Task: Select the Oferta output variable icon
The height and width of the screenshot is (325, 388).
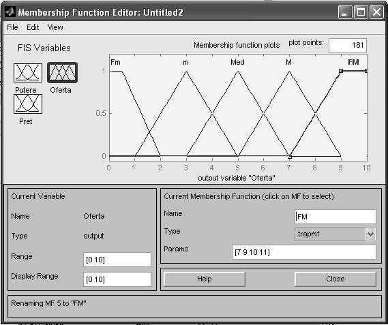Action: click(x=62, y=72)
